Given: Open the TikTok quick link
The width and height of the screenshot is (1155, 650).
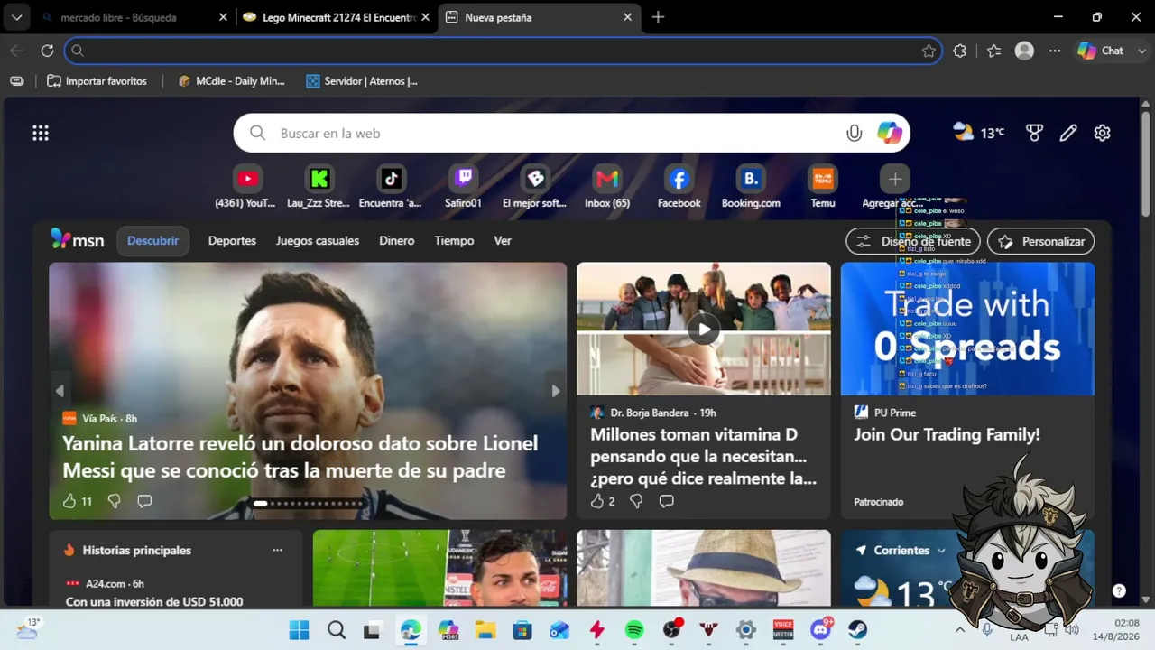Looking at the screenshot, I should 391,179.
